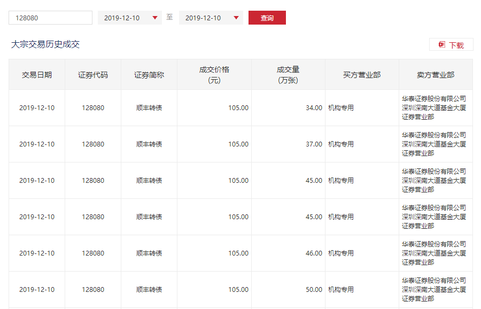481x309 pixels.
Task: Click the 证券简称 column header
Action: 149,75
